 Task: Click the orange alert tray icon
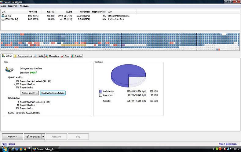[x=220, y=149]
